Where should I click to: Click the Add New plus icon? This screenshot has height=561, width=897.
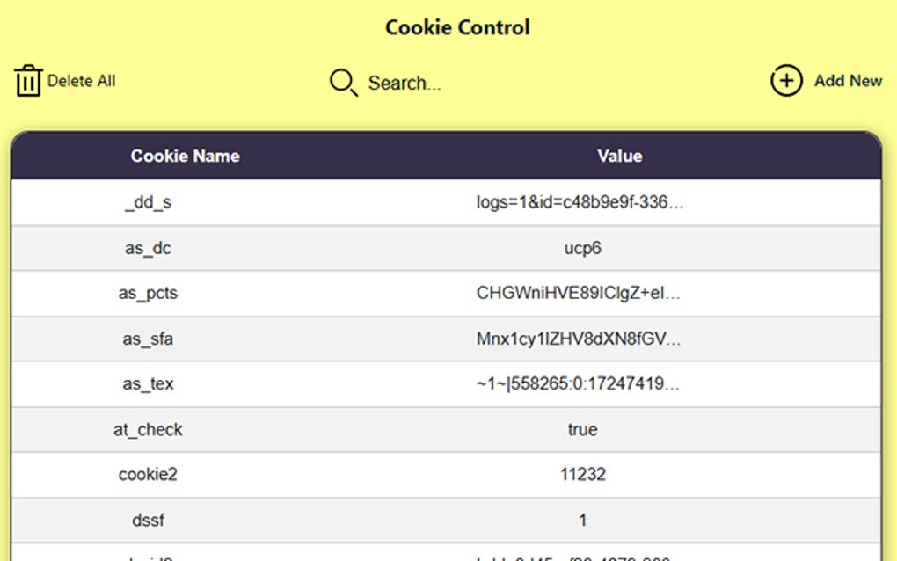point(786,81)
